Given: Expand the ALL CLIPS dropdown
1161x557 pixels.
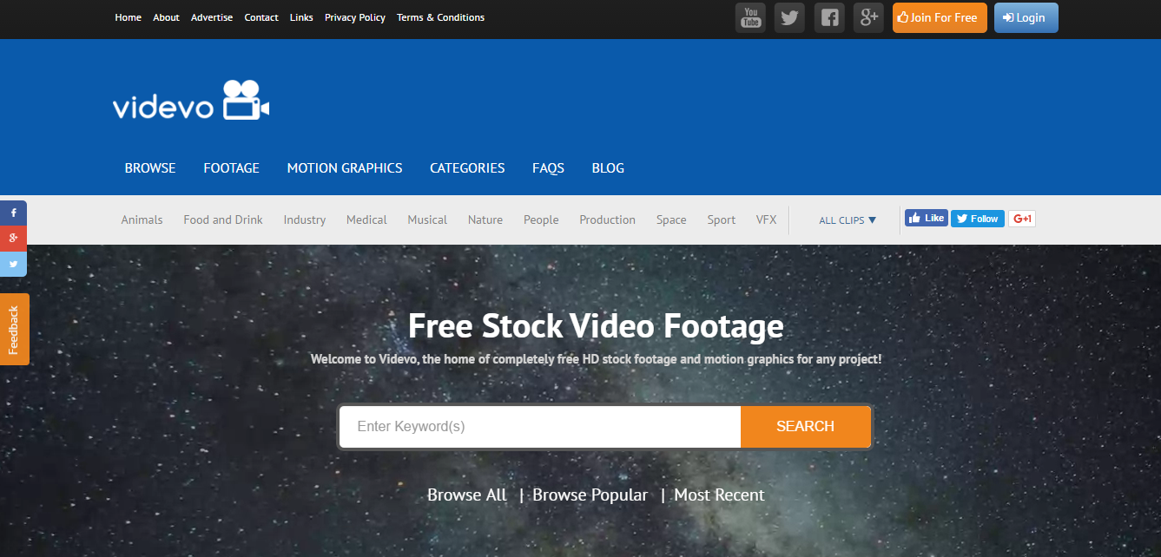Looking at the screenshot, I should pos(848,220).
